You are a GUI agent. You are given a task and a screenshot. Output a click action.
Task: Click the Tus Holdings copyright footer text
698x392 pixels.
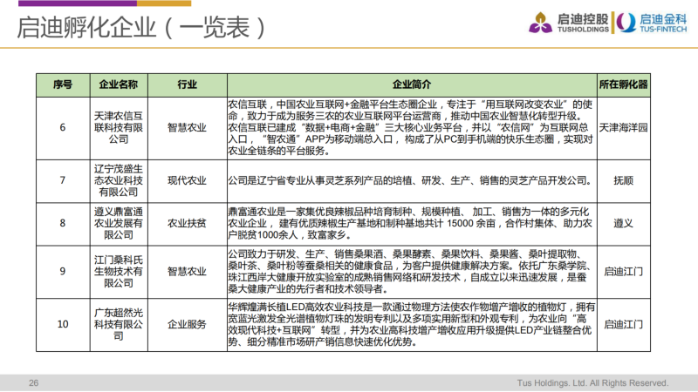(x=593, y=382)
